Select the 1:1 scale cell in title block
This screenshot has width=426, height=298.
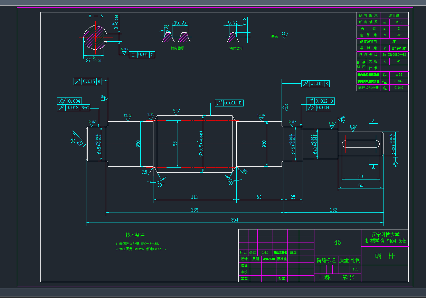[x=355, y=269]
